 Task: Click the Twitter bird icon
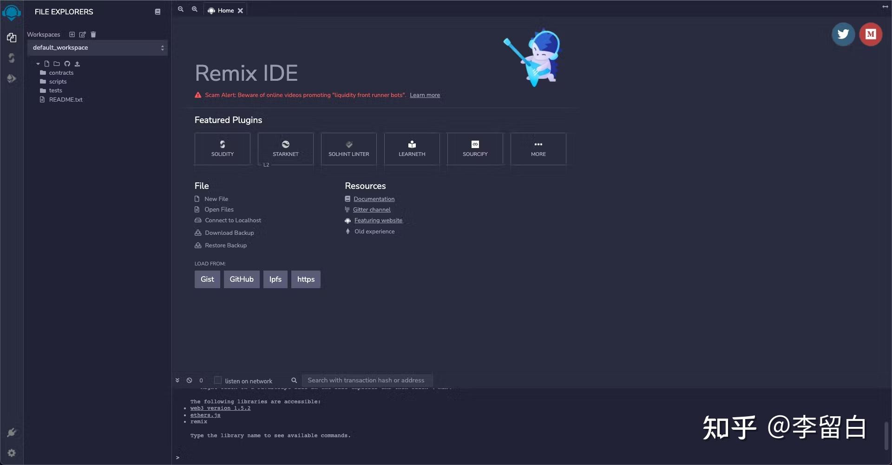(843, 34)
